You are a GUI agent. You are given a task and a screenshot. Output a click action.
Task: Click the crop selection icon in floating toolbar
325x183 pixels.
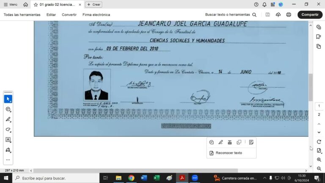239,142
